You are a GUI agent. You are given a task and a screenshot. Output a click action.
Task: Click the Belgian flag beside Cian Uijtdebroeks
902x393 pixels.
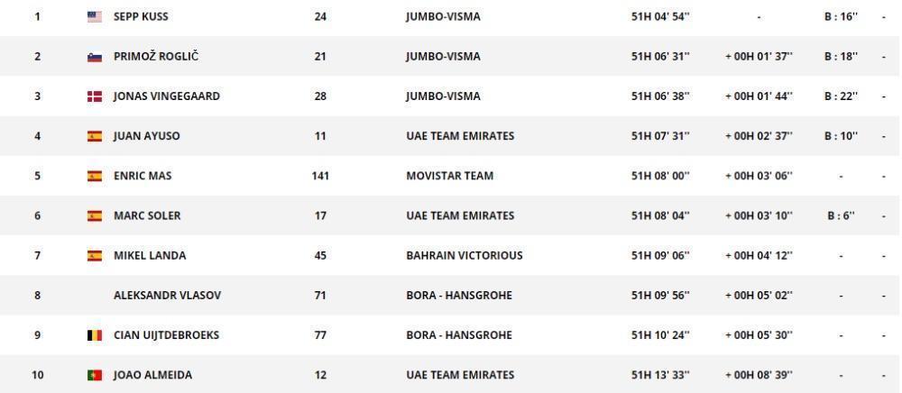[x=95, y=335]
